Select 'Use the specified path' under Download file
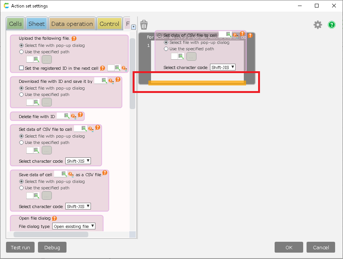Viewport: 343px width, 259px height. (x=21, y=95)
